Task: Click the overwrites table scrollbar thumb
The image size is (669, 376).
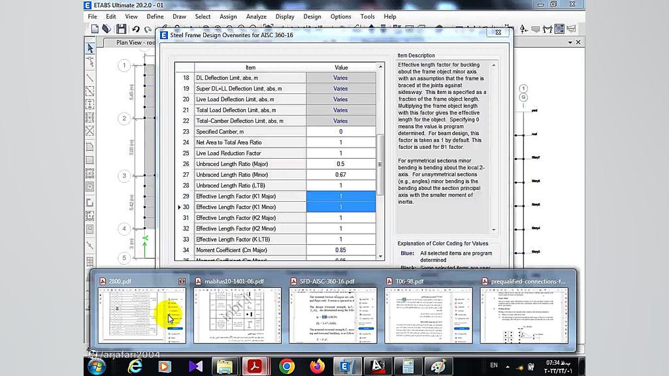Action: pyautogui.click(x=380, y=164)
